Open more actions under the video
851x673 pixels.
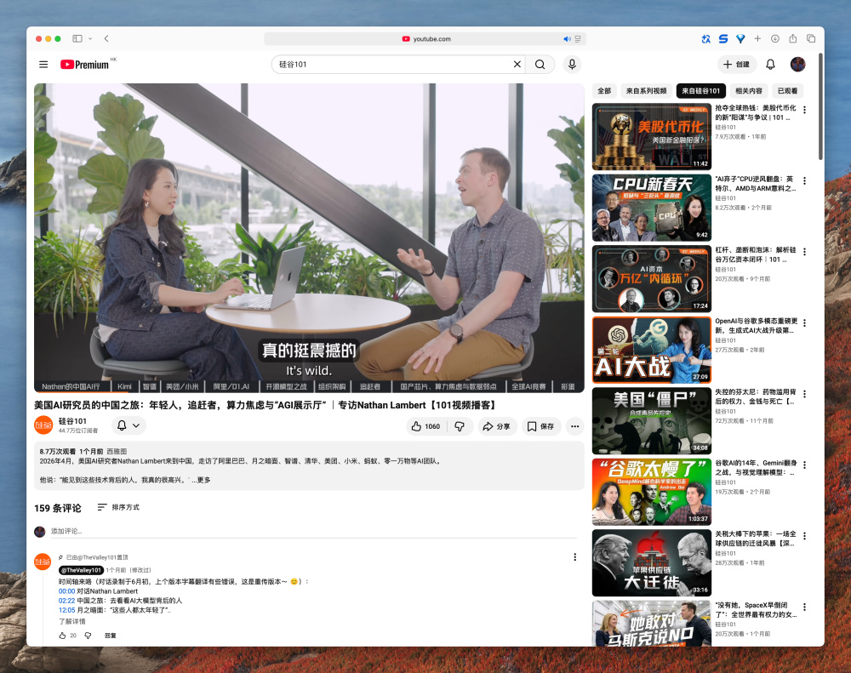pyautogui.click(x=574, y=426)
